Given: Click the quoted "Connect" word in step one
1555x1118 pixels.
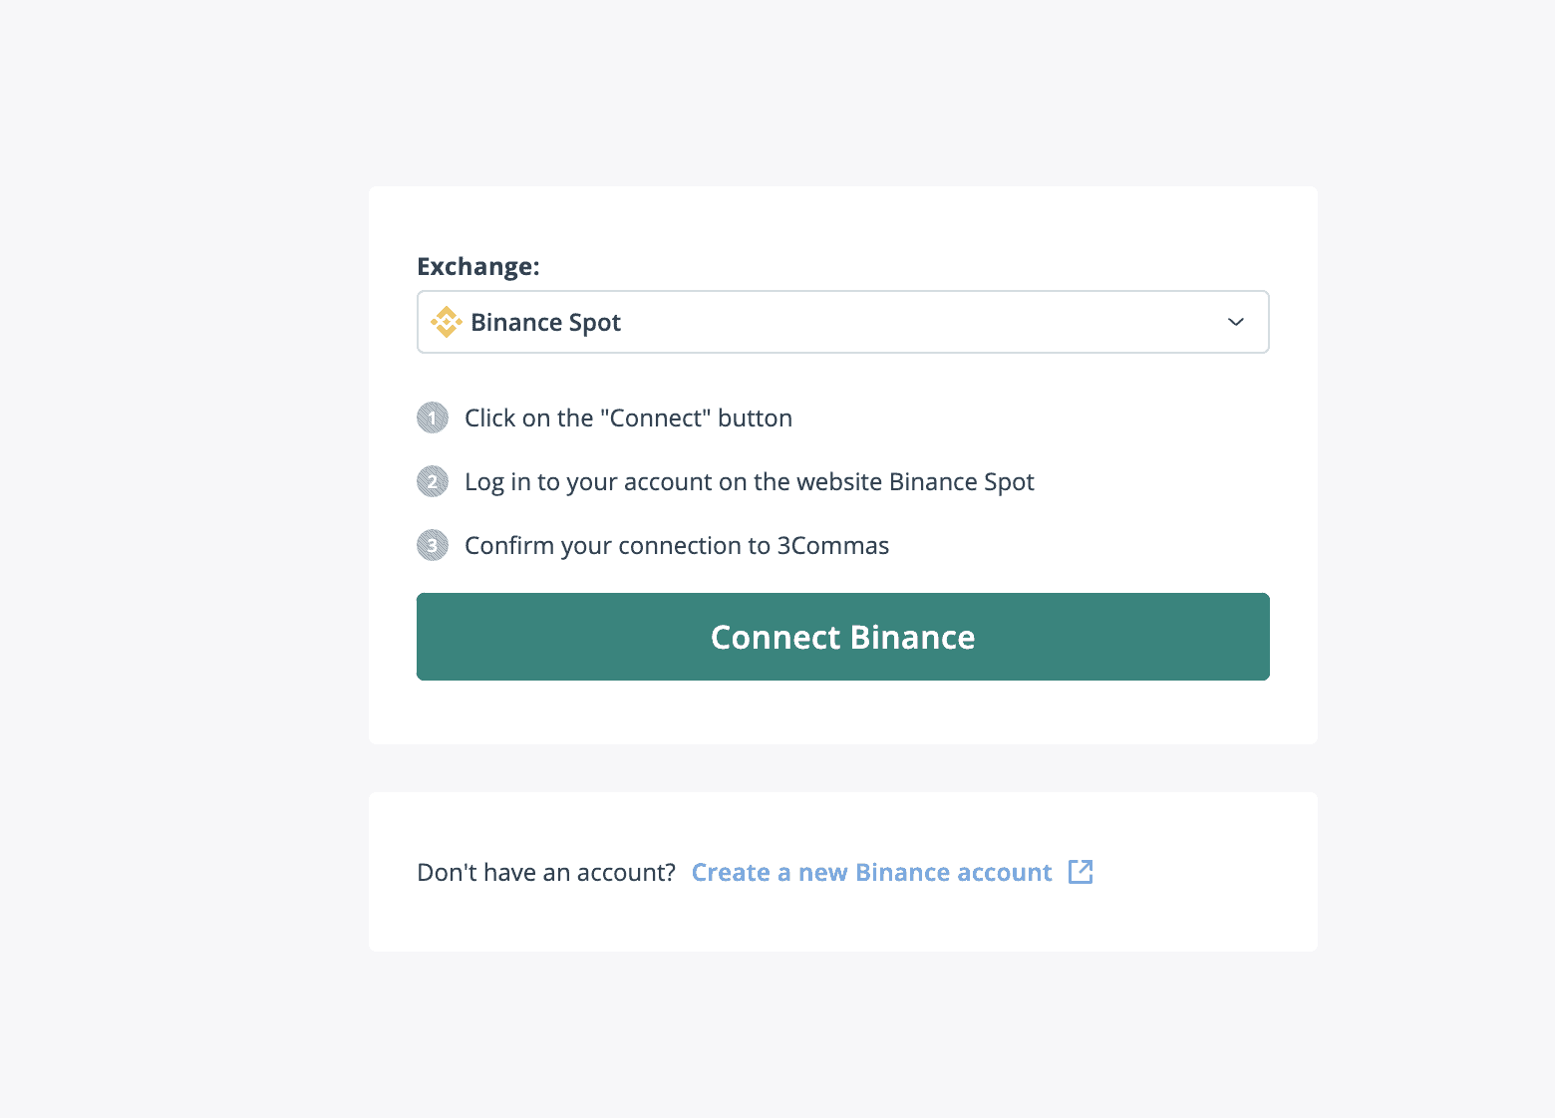Looking at the screenshot, I should (655, 419).
